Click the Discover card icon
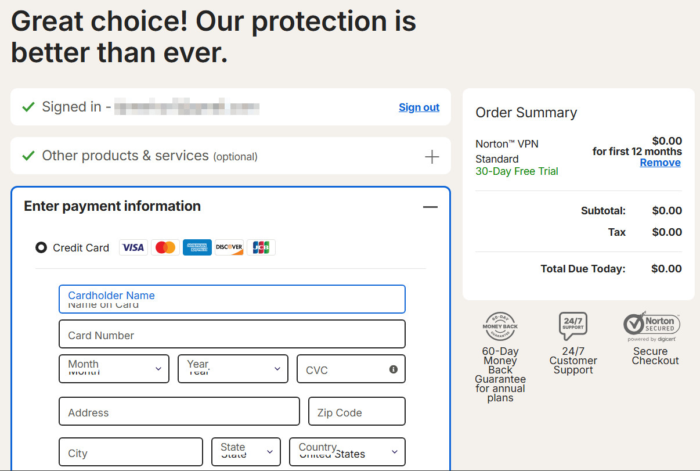The image size is (700, 471). click(x=229, y=247)
